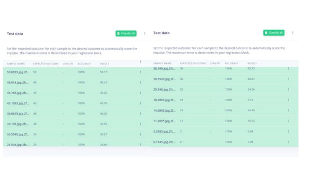The width and height of the screenshot is (309, 193).
Task: Click expected outcome 48 in 48.018.jpg row
Action: point(35,83)
